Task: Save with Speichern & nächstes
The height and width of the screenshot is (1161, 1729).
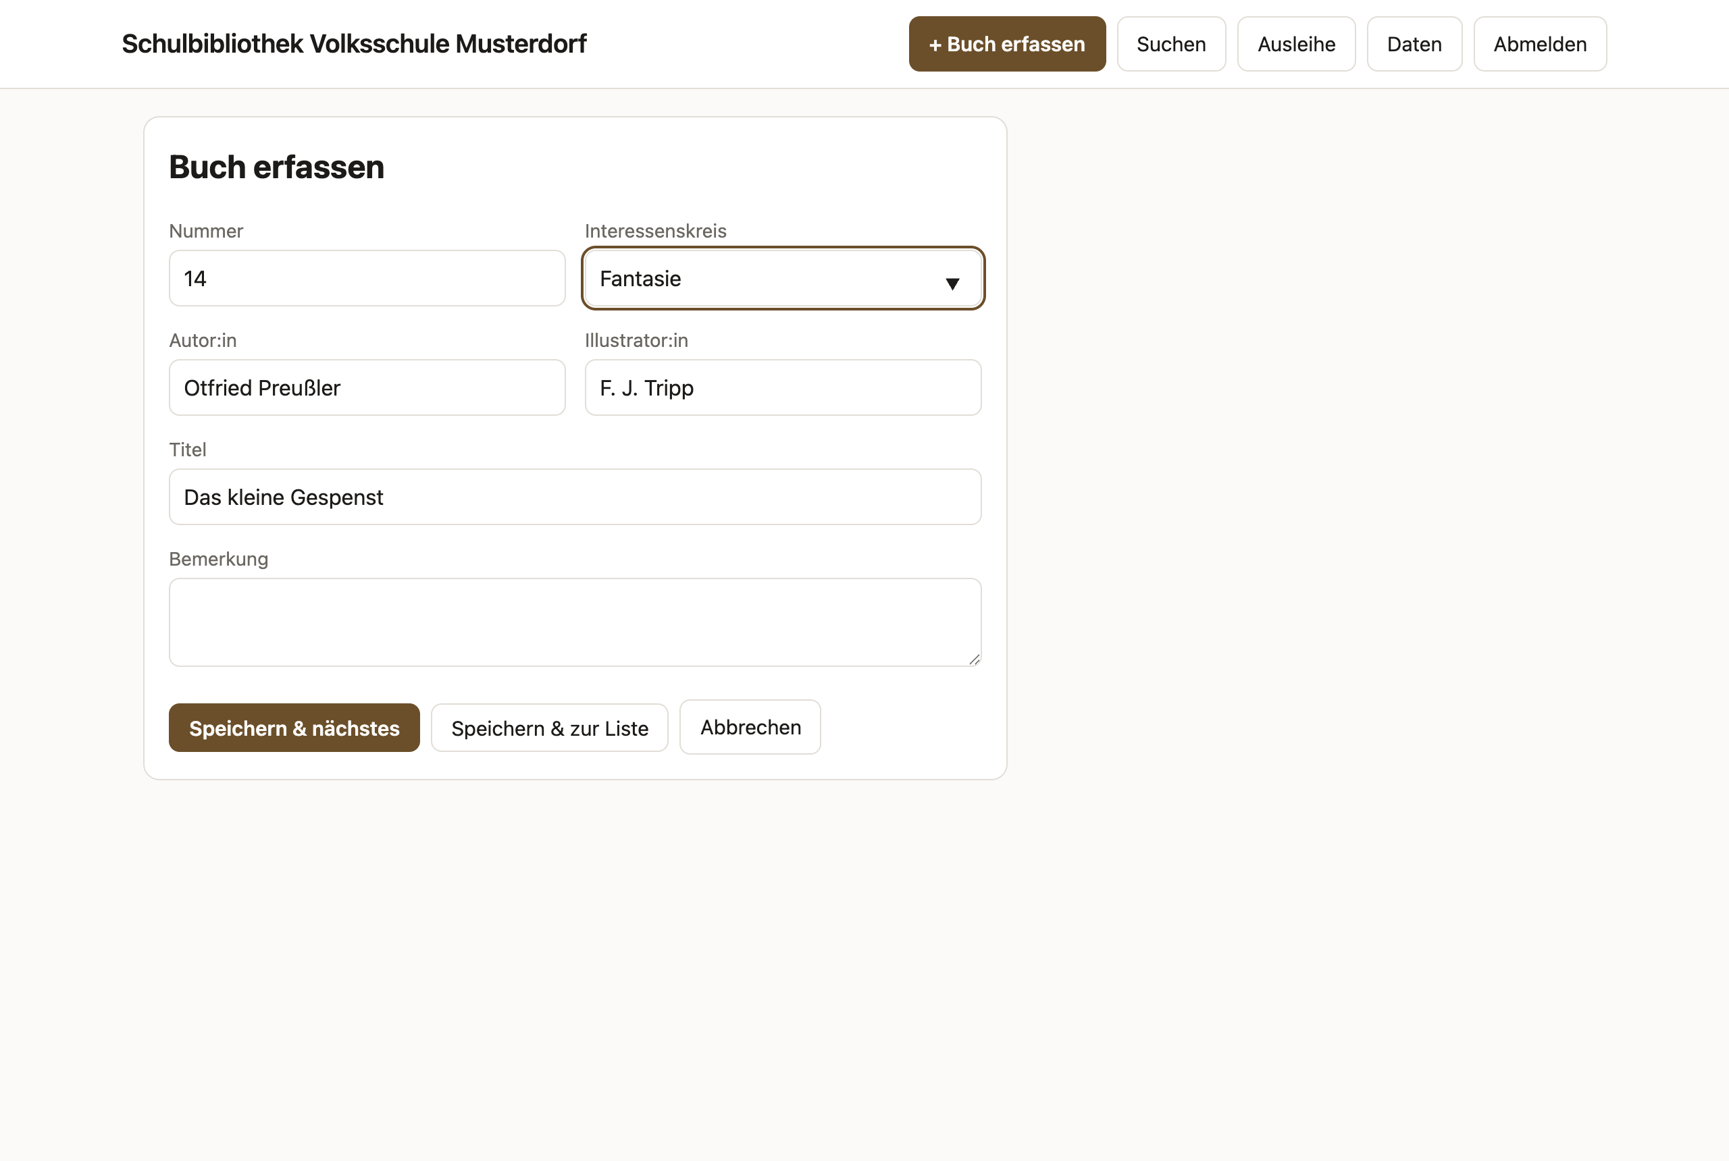Action: tap(294, 728)
